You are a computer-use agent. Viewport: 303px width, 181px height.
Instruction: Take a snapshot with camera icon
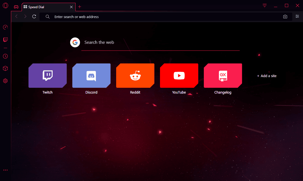[x=285, y=17]
